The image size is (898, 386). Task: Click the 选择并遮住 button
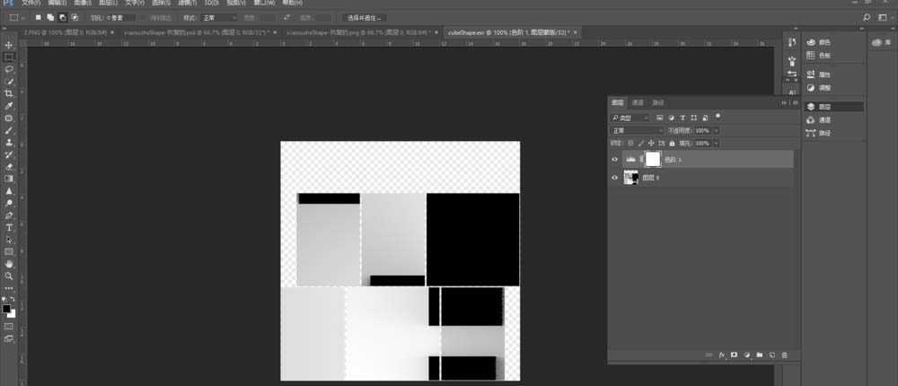(x=364, y=18)
